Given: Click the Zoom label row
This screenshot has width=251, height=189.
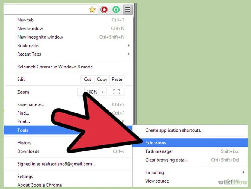Looking at the screenshot, I should point(23,92).
